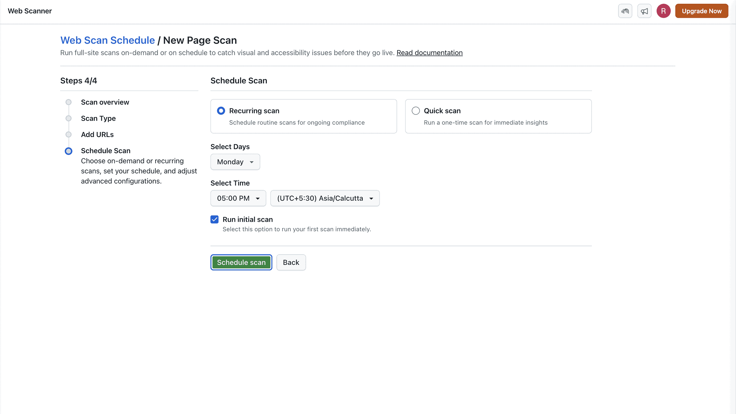Click the Add URLs step circle
This screenshot has width=736, height=414.
pos(68,134)
